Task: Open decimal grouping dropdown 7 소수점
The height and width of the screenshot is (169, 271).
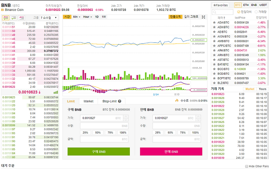Action: pyautogui.click(x=49, y=18)
